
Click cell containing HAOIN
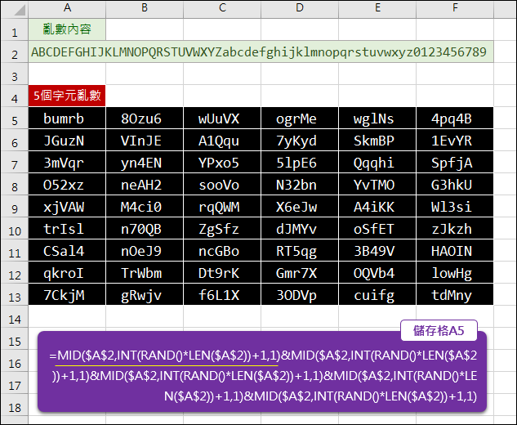pyautogui.click(x=455, y=250)
